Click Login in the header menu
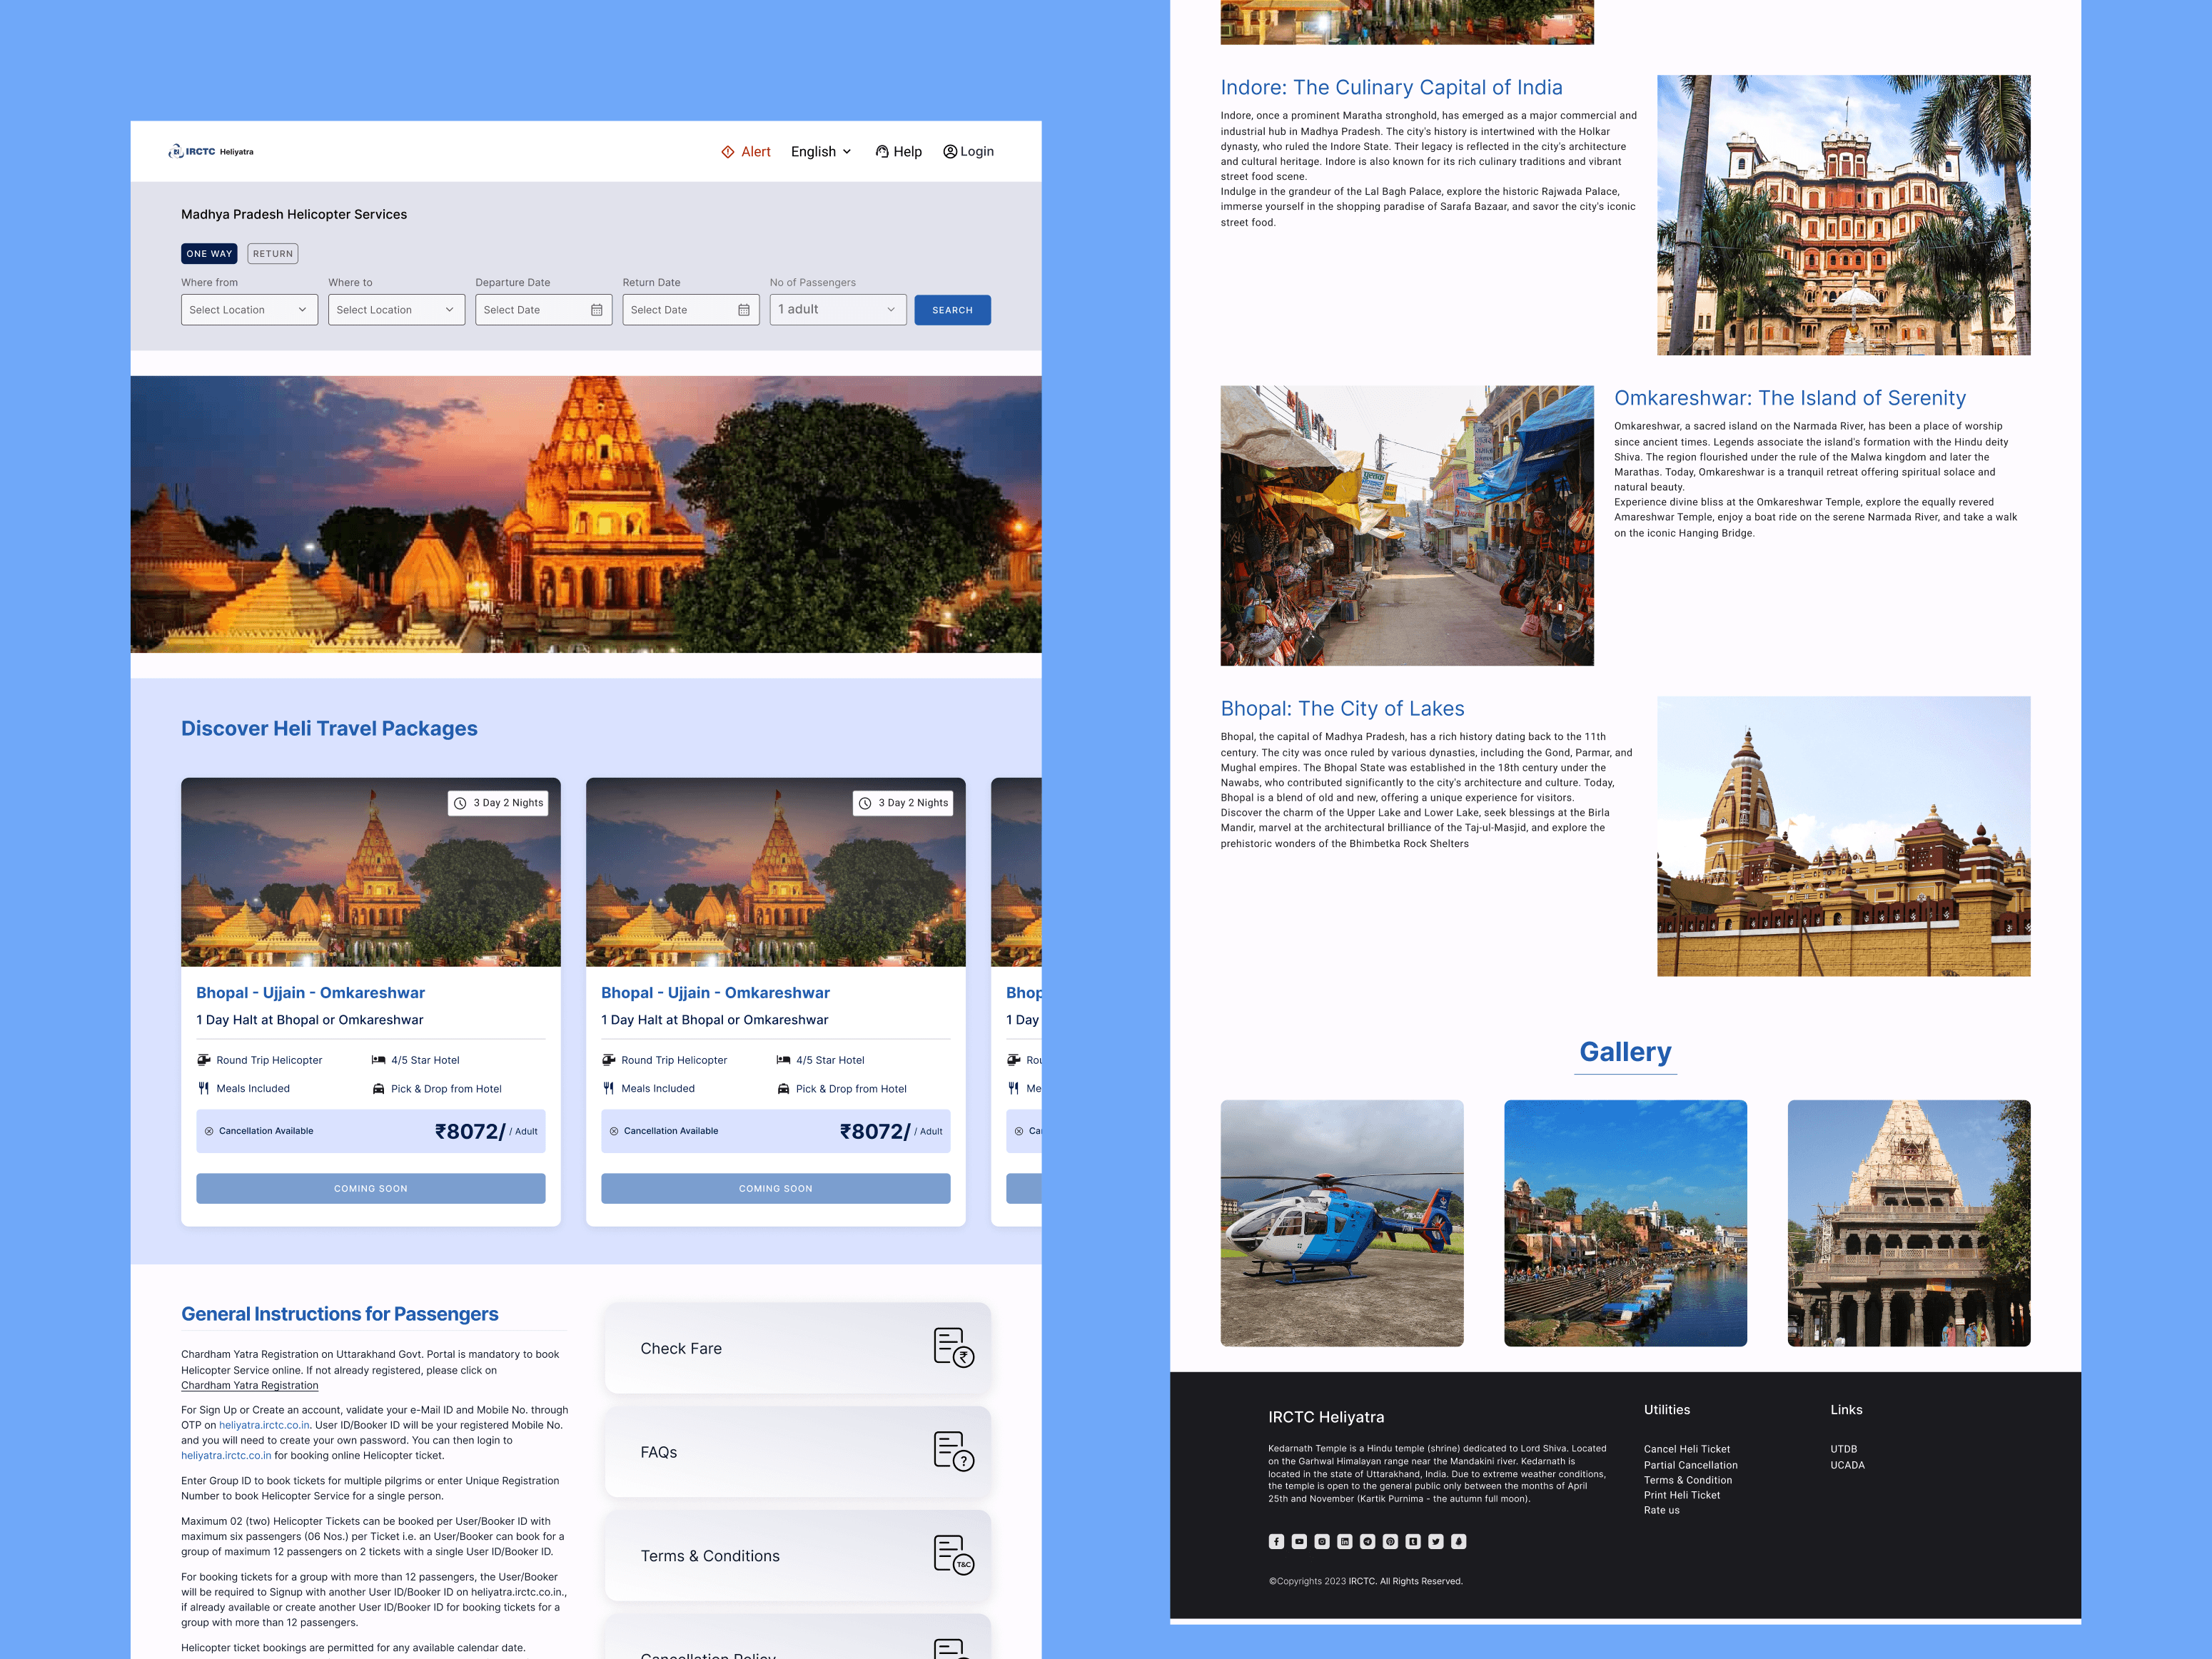Screen dimensions: 2212x1659 pyautogui.click(x=977, y=152)
